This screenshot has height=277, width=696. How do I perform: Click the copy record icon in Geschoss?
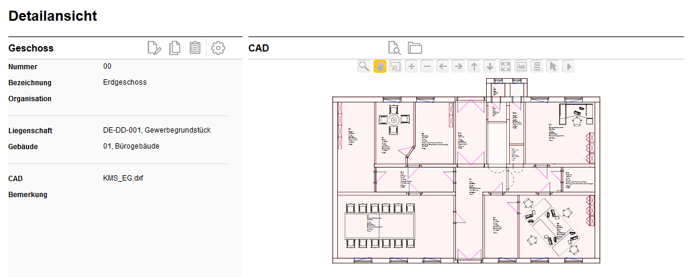click(175, 48)
